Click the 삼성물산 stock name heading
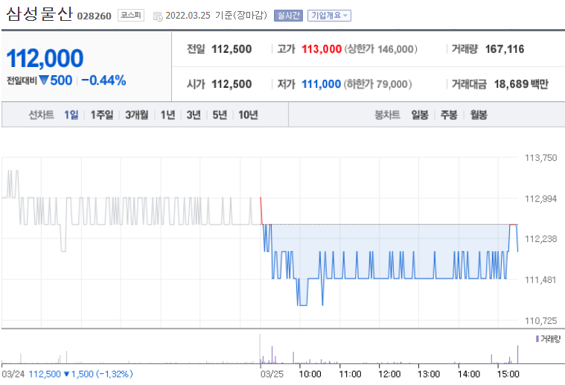This screenshot has height=385, width=565. (x=39, y=14)
